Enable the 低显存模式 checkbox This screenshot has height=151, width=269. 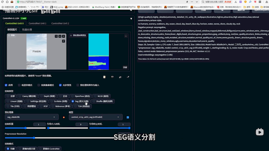[x=19, y=85]
